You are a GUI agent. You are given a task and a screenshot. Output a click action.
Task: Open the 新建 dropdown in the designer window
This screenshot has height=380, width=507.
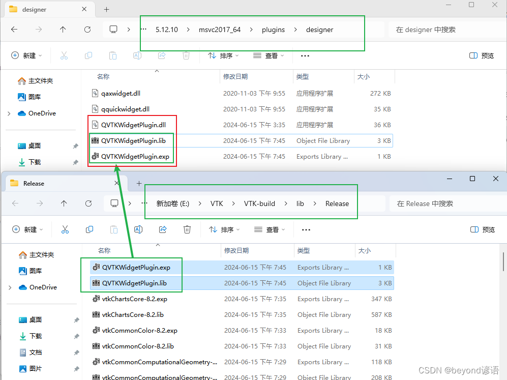click(x=26, y=55)
